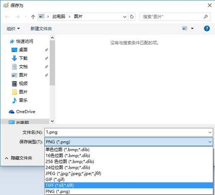Open the 下载 folder in sidebar
The width and height of the screenshot is (215, 195).
click(x=23, y=58)
